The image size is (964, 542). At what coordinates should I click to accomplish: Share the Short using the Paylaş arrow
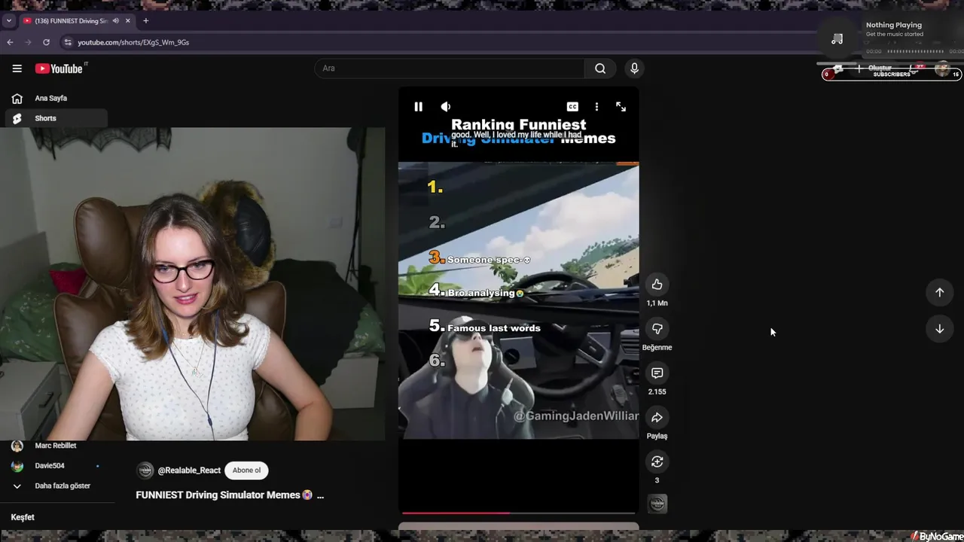657,418
